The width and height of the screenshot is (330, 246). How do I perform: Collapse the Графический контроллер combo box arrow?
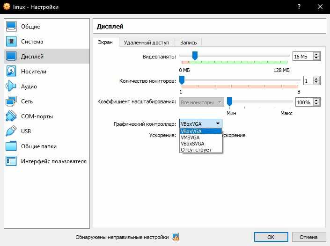tap(218, 123)
